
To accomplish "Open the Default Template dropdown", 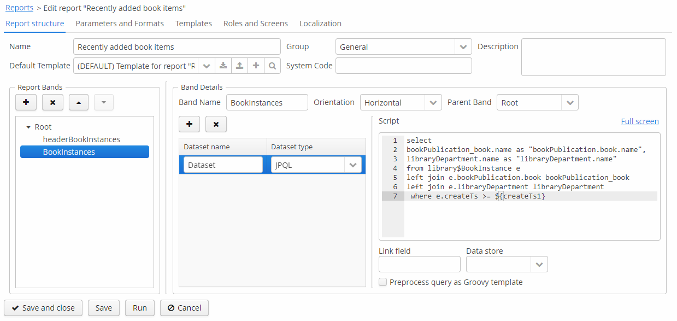I will (x=206, y=66).
